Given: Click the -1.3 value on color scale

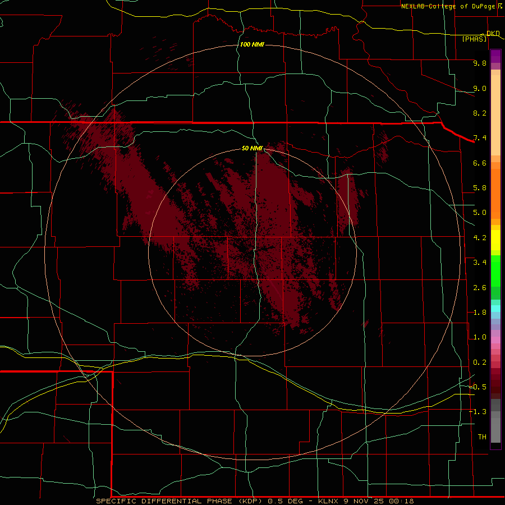Looking at the screenshot, I should pos(478,412).
